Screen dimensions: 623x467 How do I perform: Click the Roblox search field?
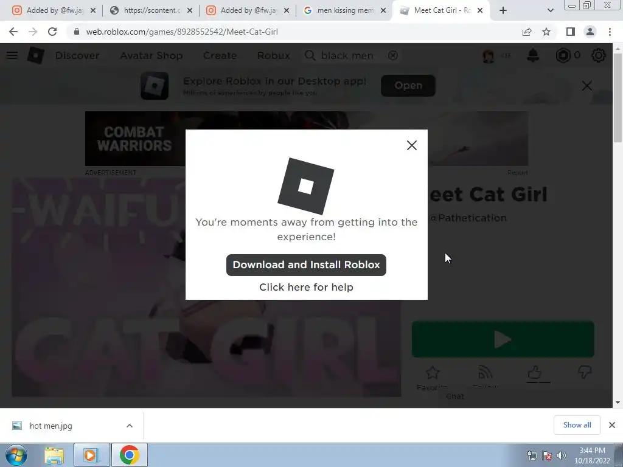click(x=352, y=55)
